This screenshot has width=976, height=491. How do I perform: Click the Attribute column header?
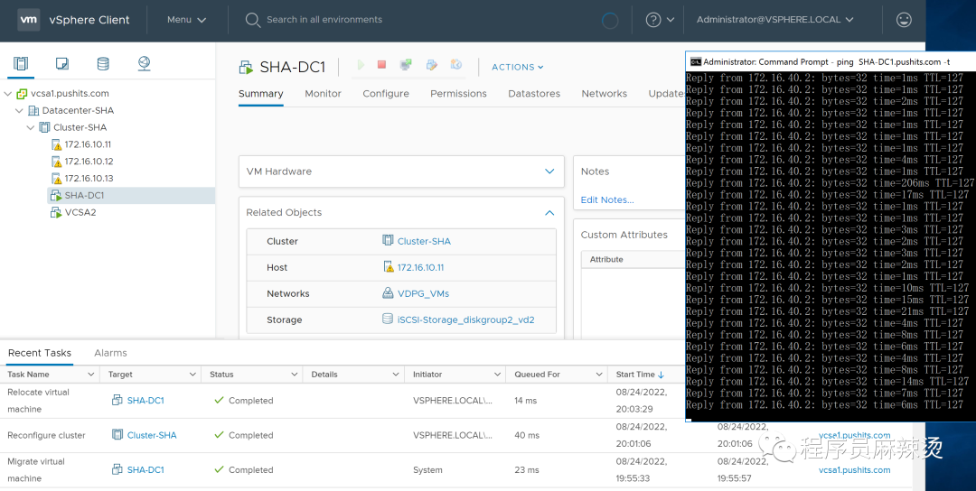click(606, 260)
